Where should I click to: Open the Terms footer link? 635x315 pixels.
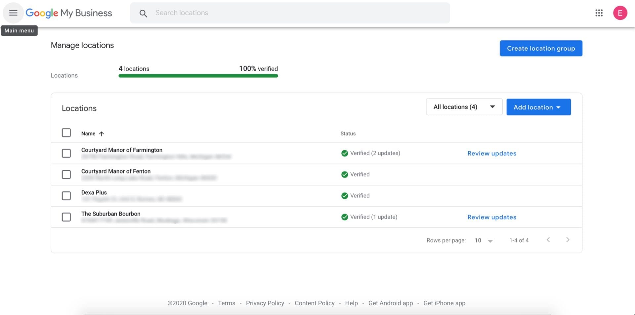tap(227, 303)
